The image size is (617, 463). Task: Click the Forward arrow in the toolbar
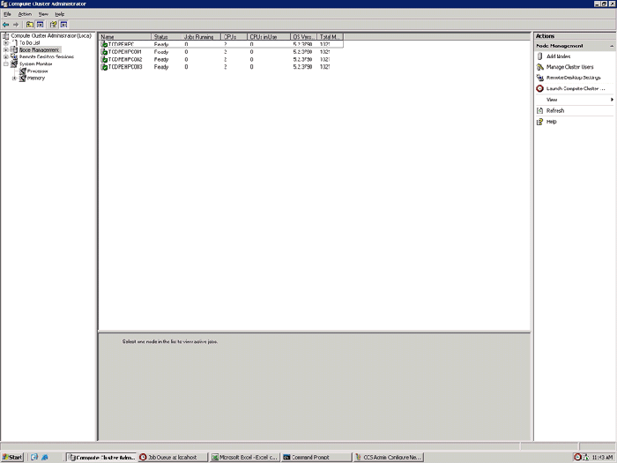click(x=17, y=25)
